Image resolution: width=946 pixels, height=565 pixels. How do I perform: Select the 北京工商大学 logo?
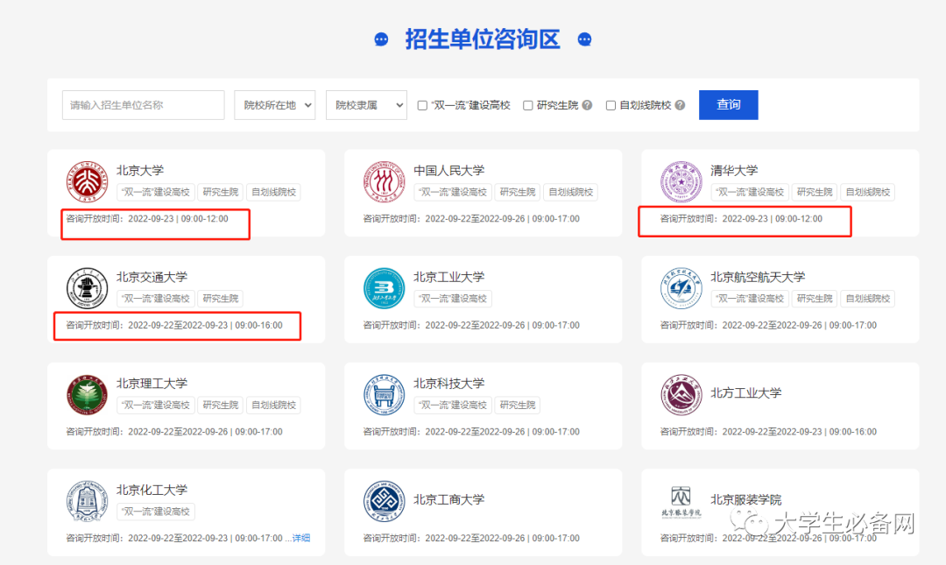point(385,502)
